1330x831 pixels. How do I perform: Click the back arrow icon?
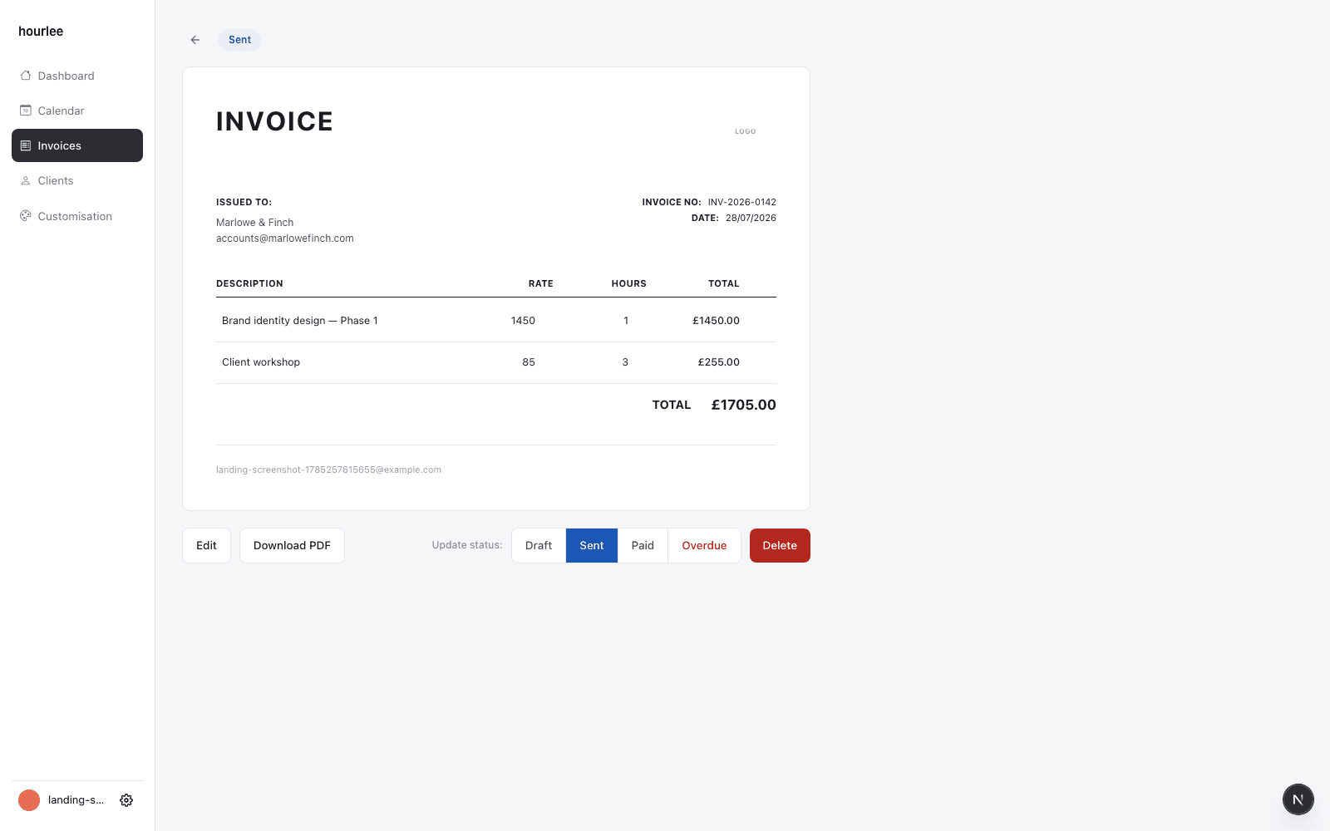(x=195, y=40)
